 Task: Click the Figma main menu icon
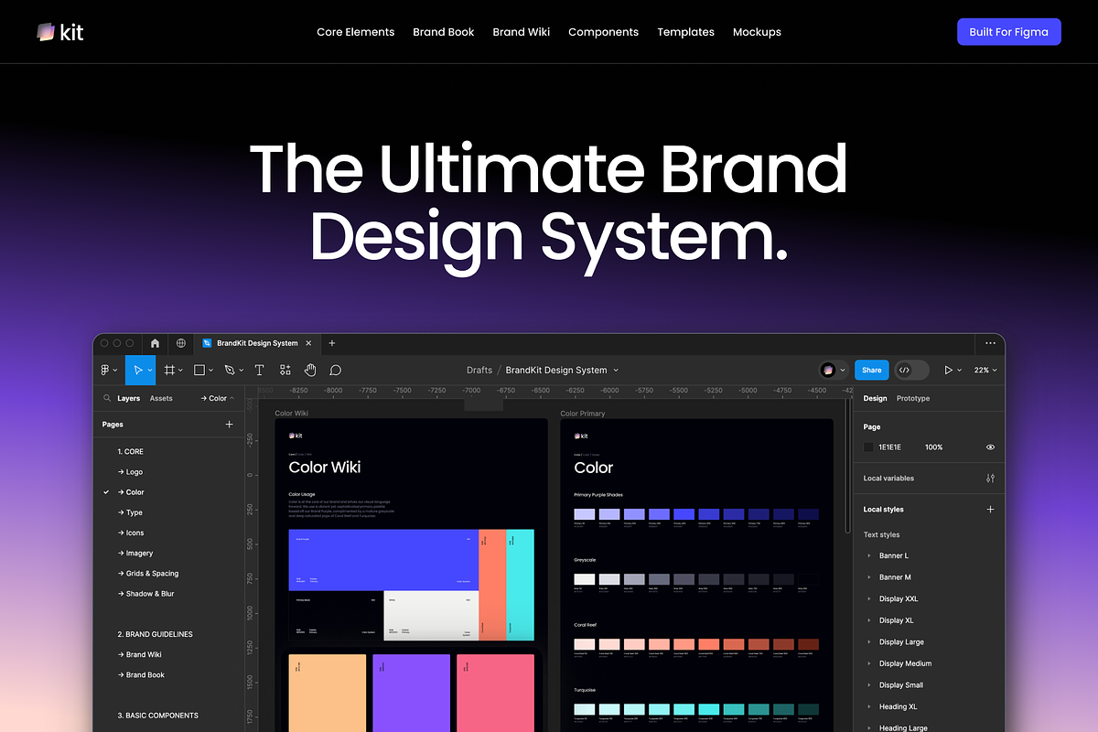[x=105, y=370]
